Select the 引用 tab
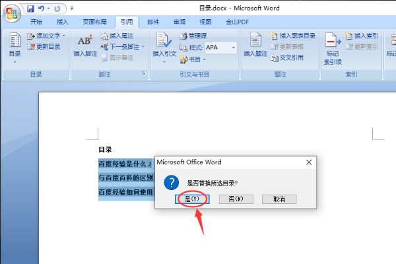Screen dimensions: 396x264 pyautogui.click(x=127, y=22)
